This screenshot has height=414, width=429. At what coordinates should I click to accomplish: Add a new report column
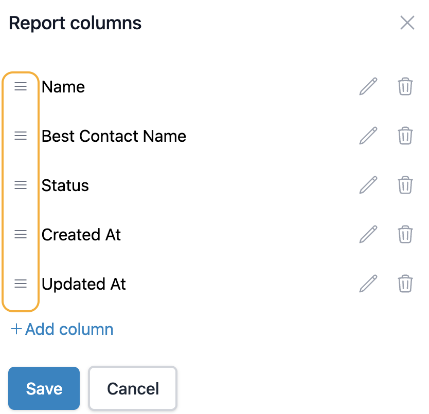click(x=62, y=329)
